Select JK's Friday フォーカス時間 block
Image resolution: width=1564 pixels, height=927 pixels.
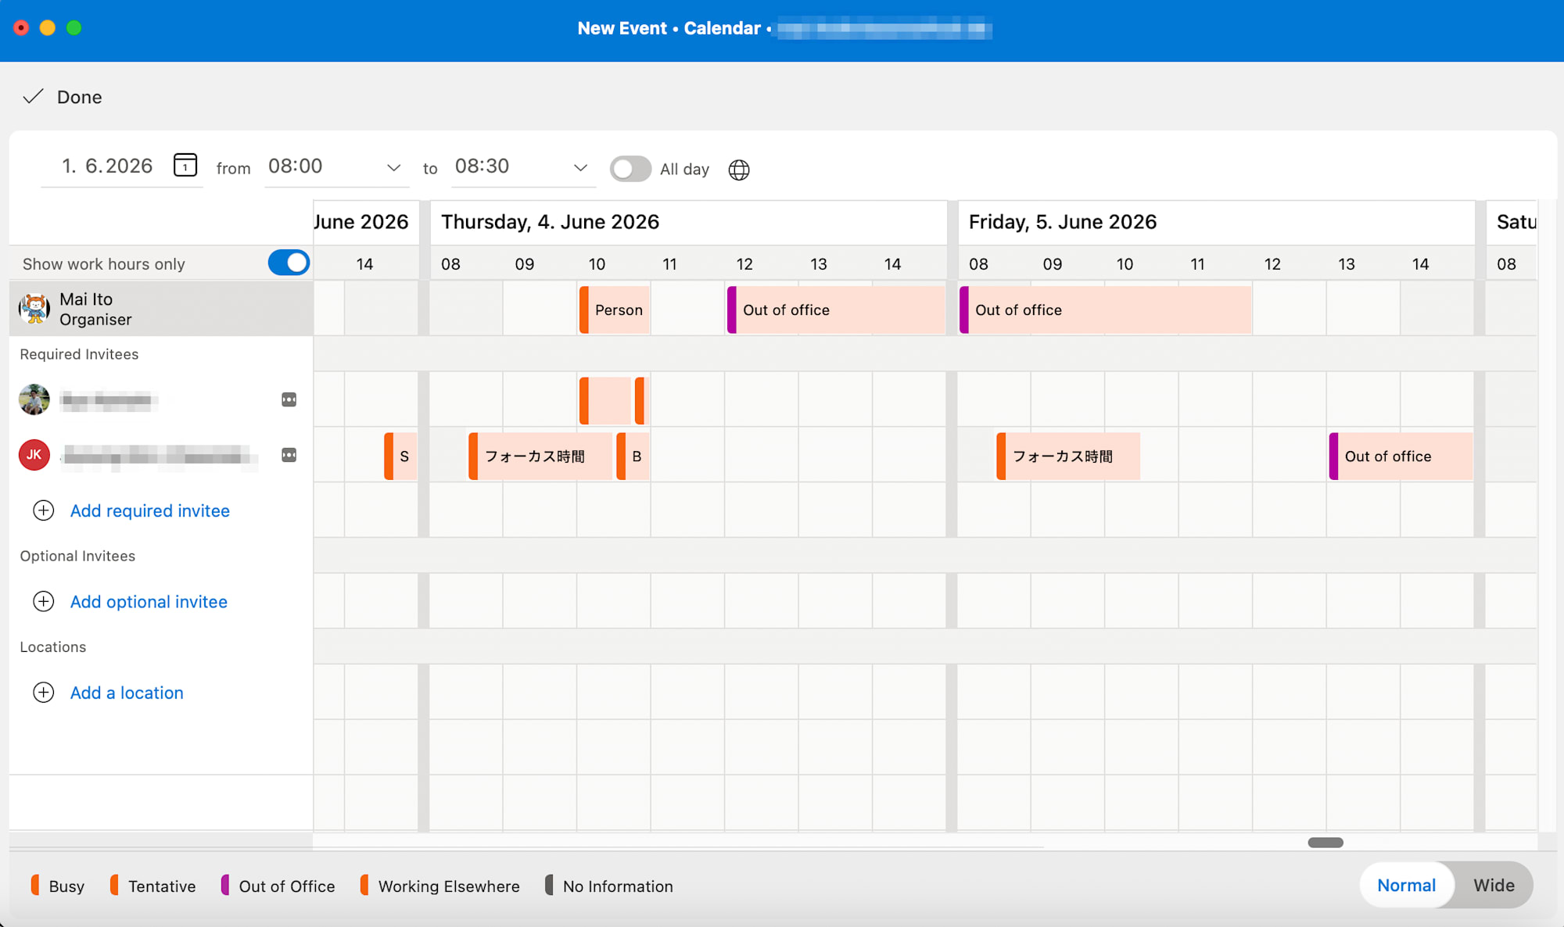click(1068, 456)
